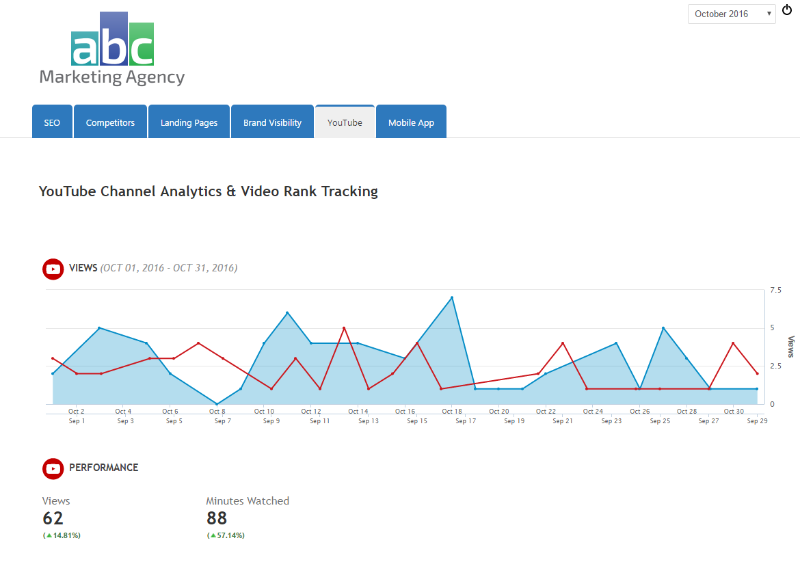Click the power logout icon
The width and height of the screenshot is (800, 562).
tap(787, 10)
